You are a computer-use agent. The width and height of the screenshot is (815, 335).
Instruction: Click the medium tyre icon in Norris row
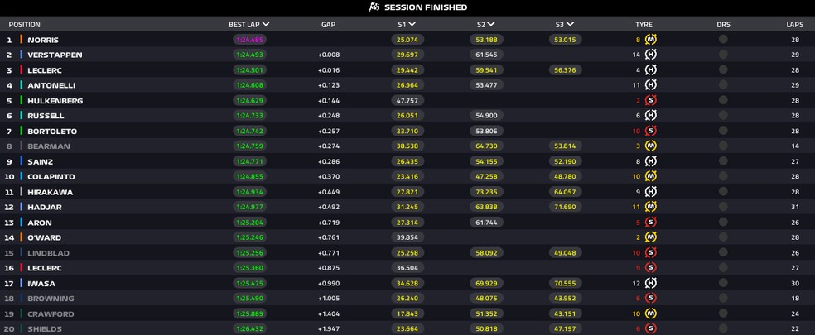coord(651,40)
